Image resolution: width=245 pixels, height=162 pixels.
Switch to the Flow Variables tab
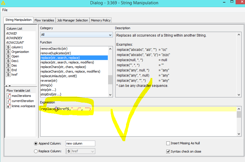[x=44, y=20]
